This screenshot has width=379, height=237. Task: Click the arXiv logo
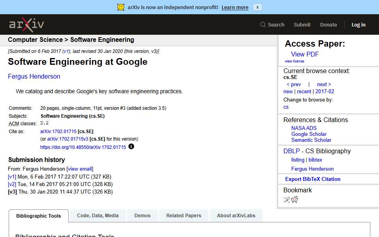point(26,24)
